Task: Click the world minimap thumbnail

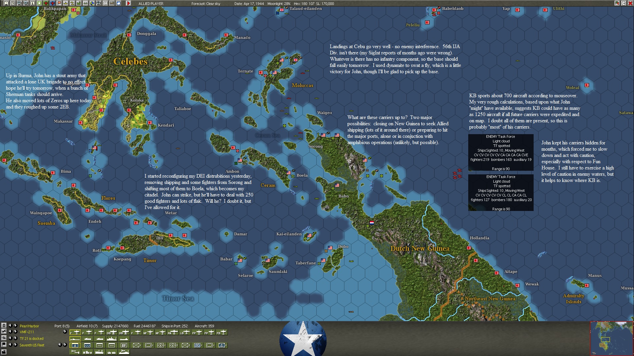Action: [x=612, y=338]
